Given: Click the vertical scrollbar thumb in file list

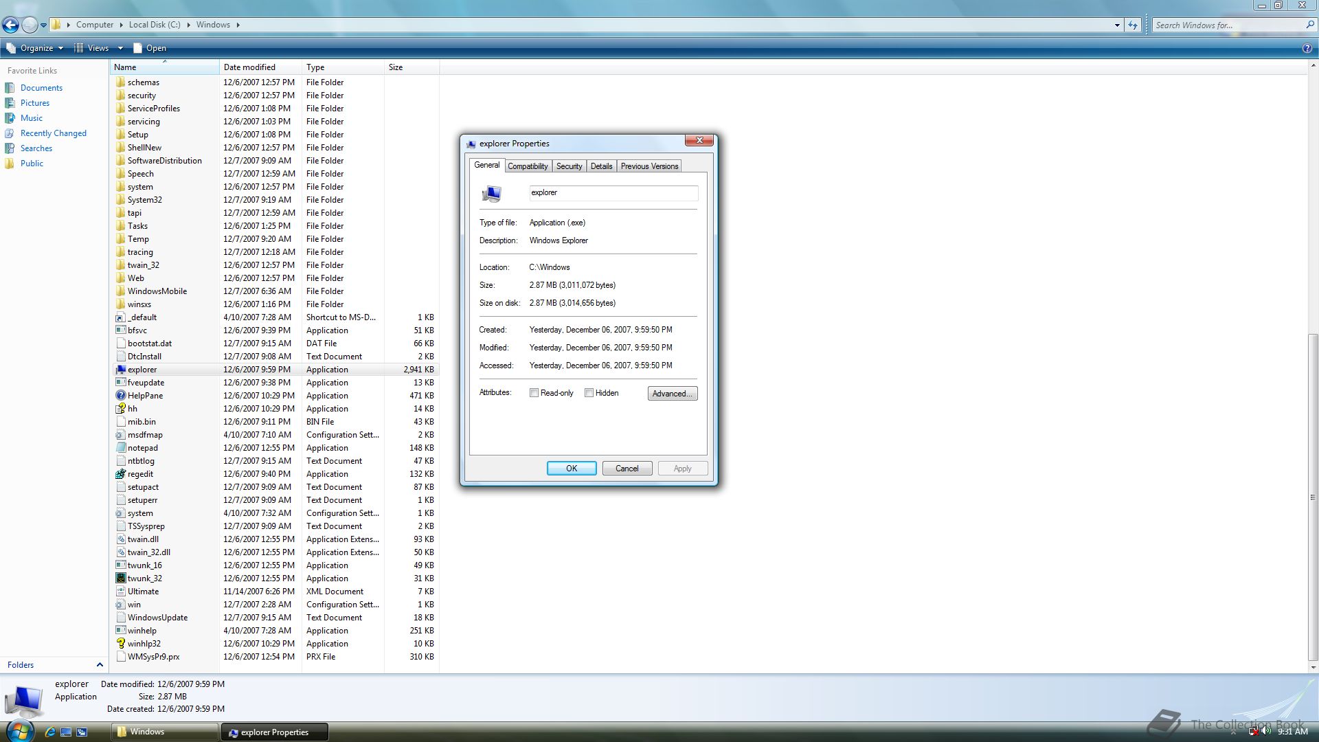Looking at the screenshot, I should pos(1313,497).
